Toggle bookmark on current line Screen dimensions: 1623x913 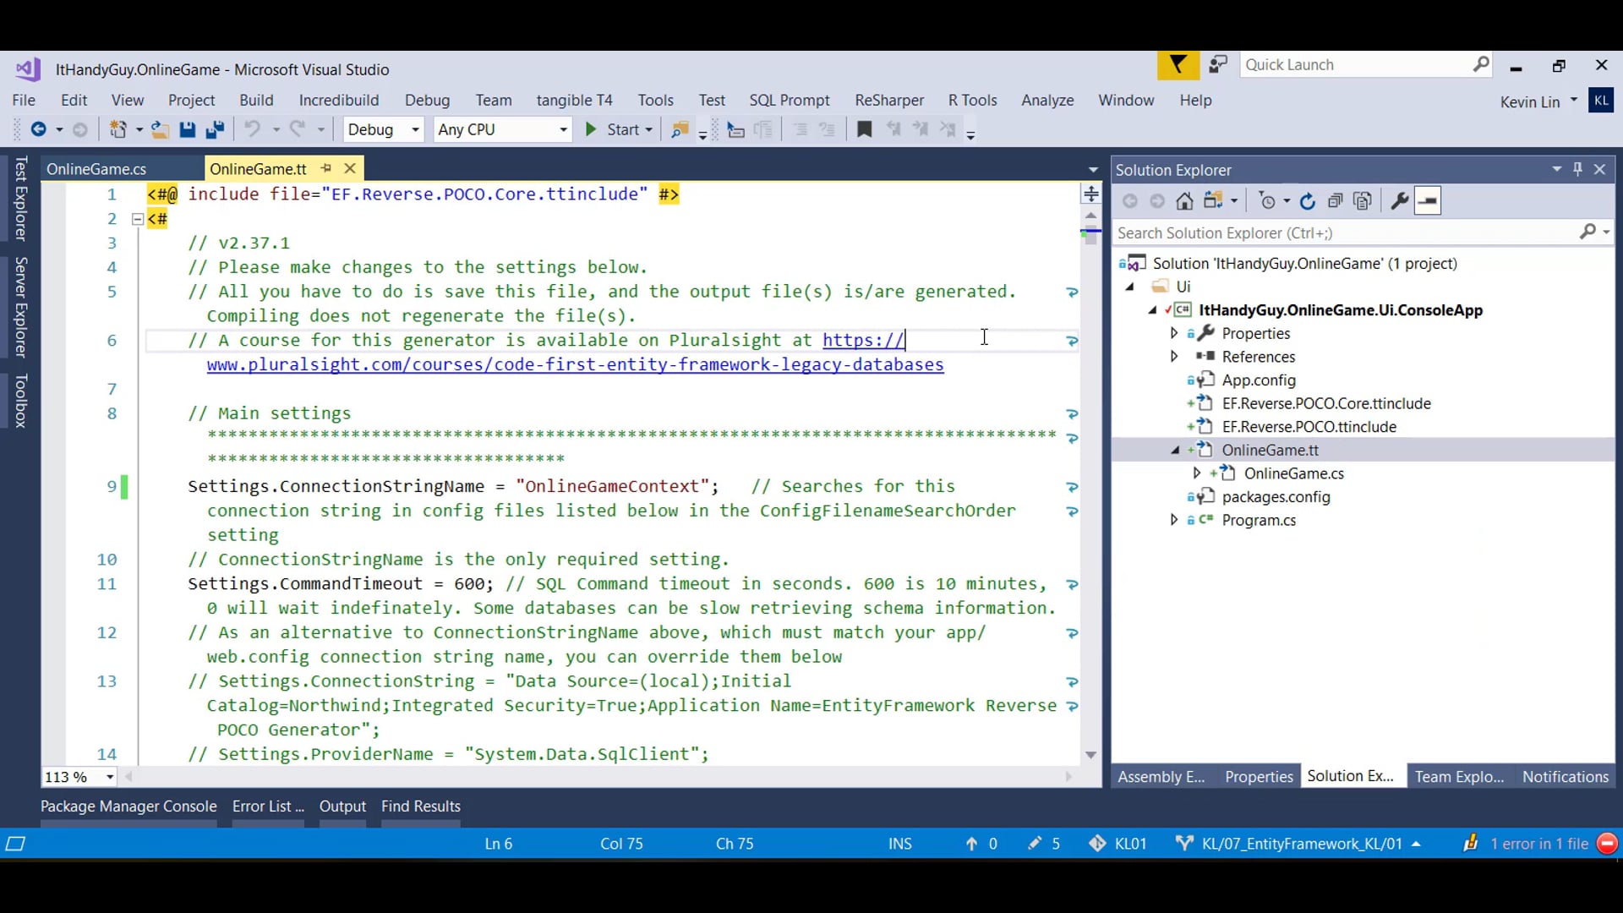[864, 129]
